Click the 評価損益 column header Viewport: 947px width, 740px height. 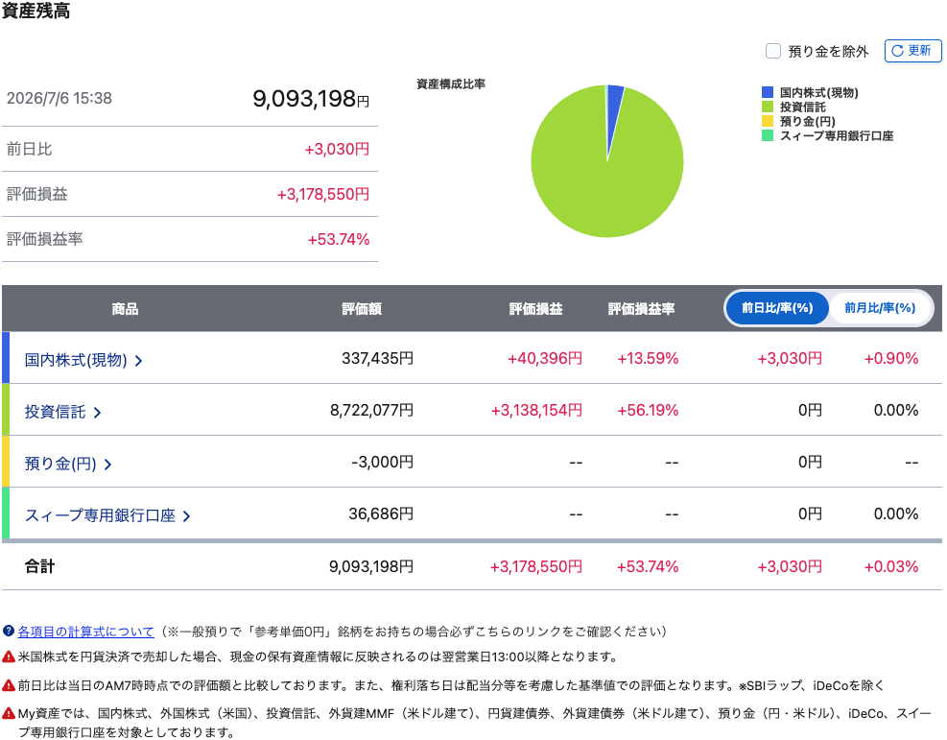coord(536,309)
